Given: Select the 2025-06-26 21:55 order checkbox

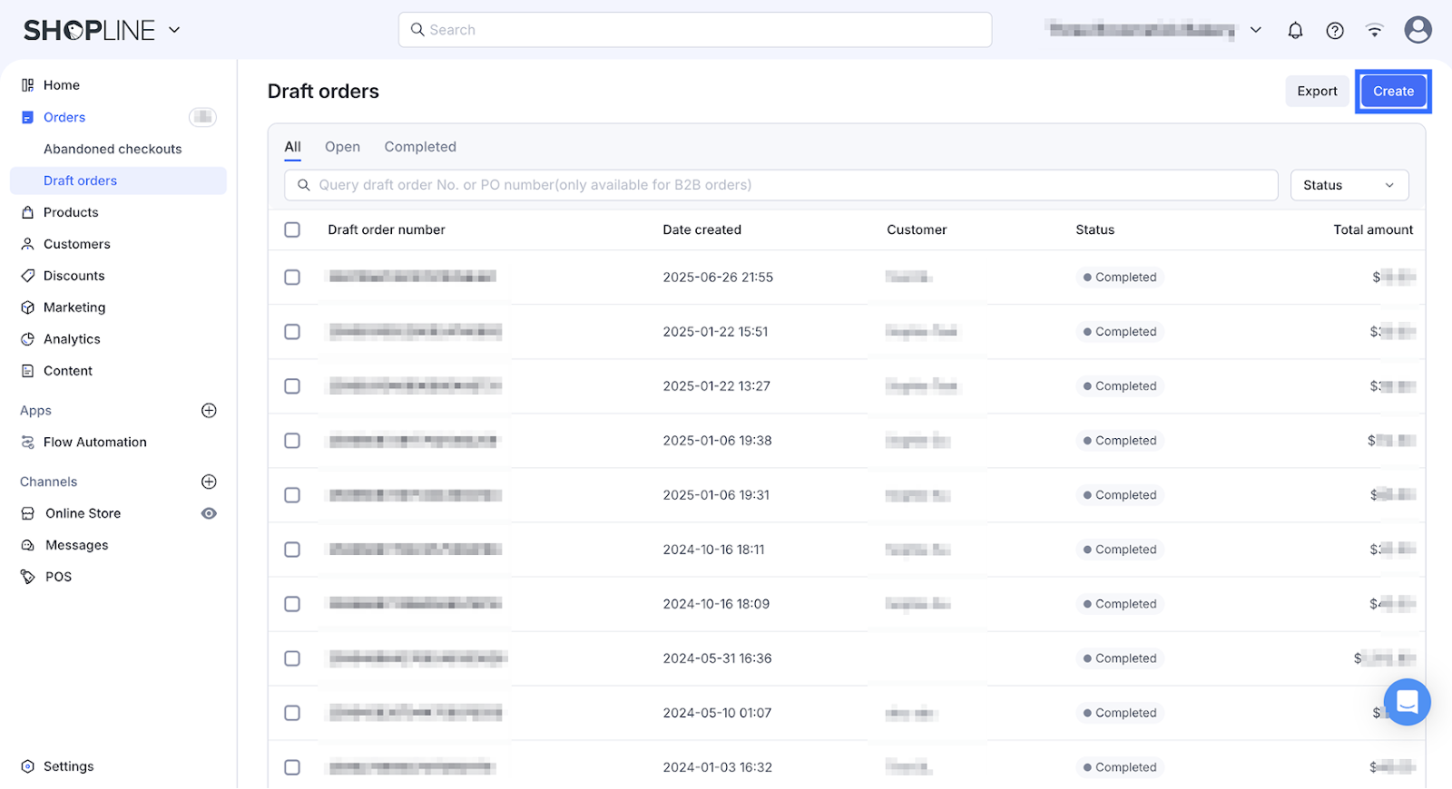Looking at the screenshot, I should click(x=292, y=278).
